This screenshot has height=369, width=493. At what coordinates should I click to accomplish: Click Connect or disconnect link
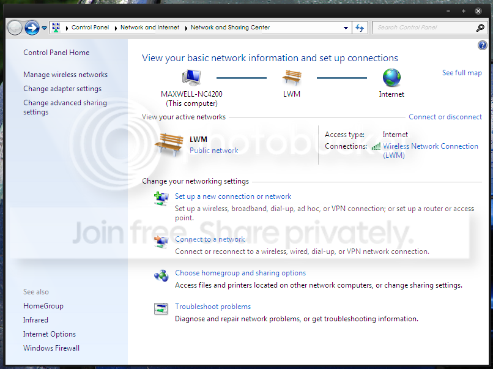[x=445, y=117]
